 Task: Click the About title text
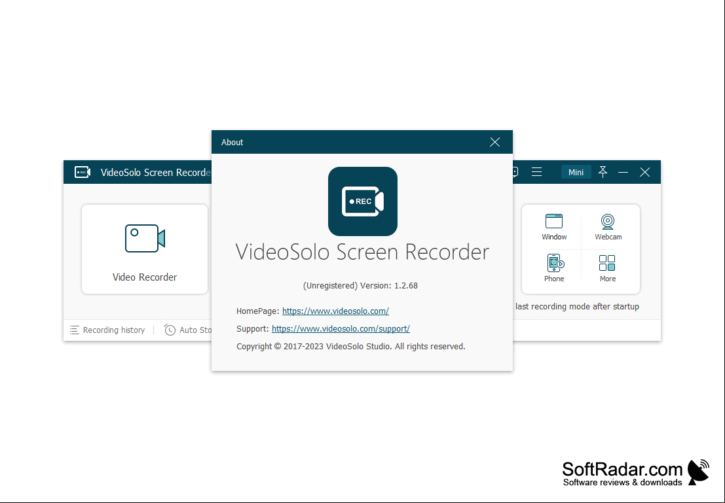tap(232, 142)
